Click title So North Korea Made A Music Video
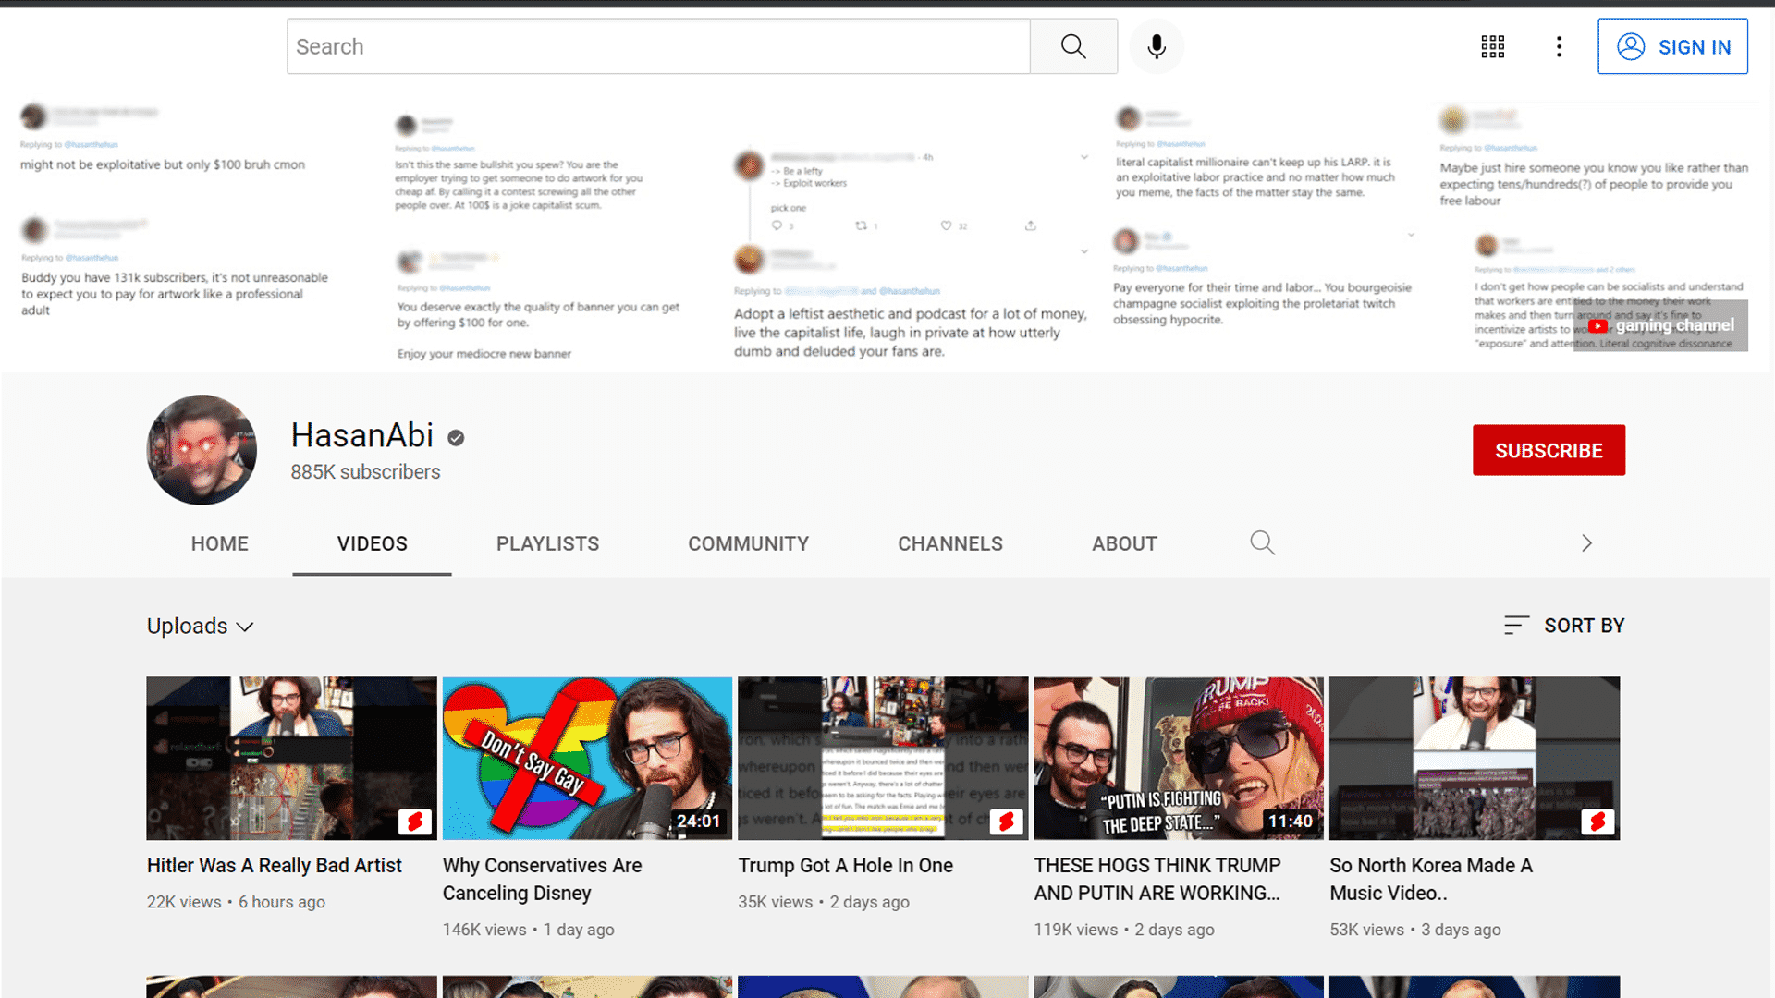The image size is (1775, 998). tap(1431, 880)
